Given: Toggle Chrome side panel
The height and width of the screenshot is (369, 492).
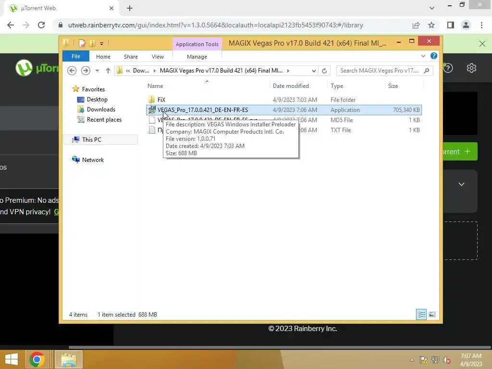Looking at the screenshot, I should pyautogui.click(x=451, y=25).
